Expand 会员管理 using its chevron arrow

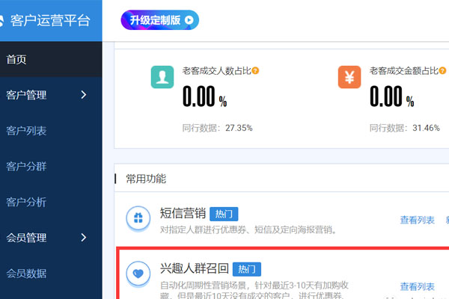point(83,238)
